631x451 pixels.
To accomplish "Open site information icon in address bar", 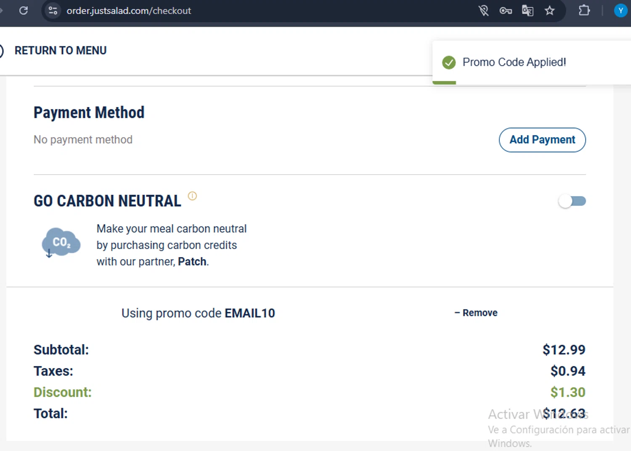I will tap(53, 11).
